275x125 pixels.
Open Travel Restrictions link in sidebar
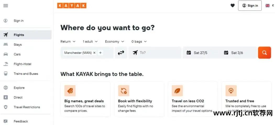[x=27, y=107]
